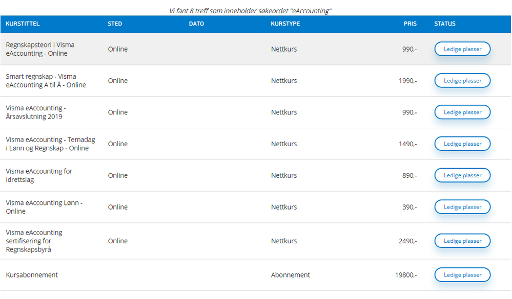Image resolution: width=512 pixels, height=299 pixels.
Task: Open Smart regnskap - Visma eAccounting A til Å
Action: coord(46,80)
